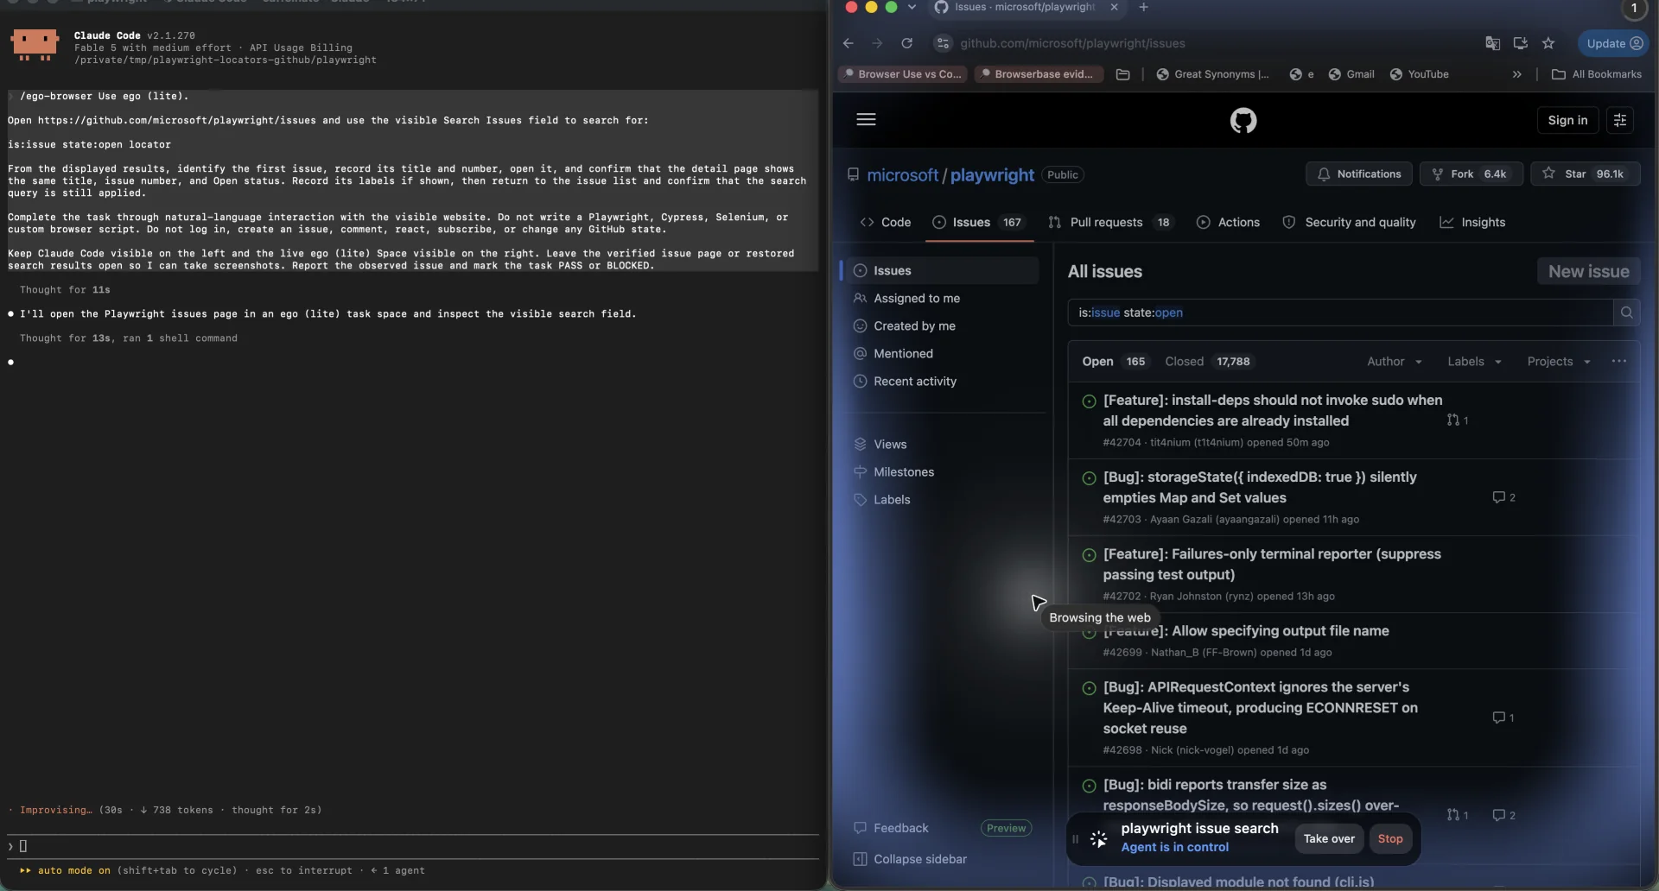Click Take over in agent control bar
The width and height of the screenshot is (1659, 891).
coord(1329,839)
